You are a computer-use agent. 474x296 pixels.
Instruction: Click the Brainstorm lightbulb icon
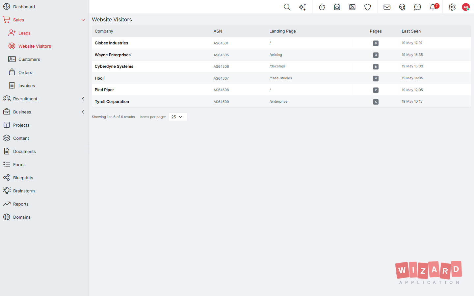click(x=7, y=191)
